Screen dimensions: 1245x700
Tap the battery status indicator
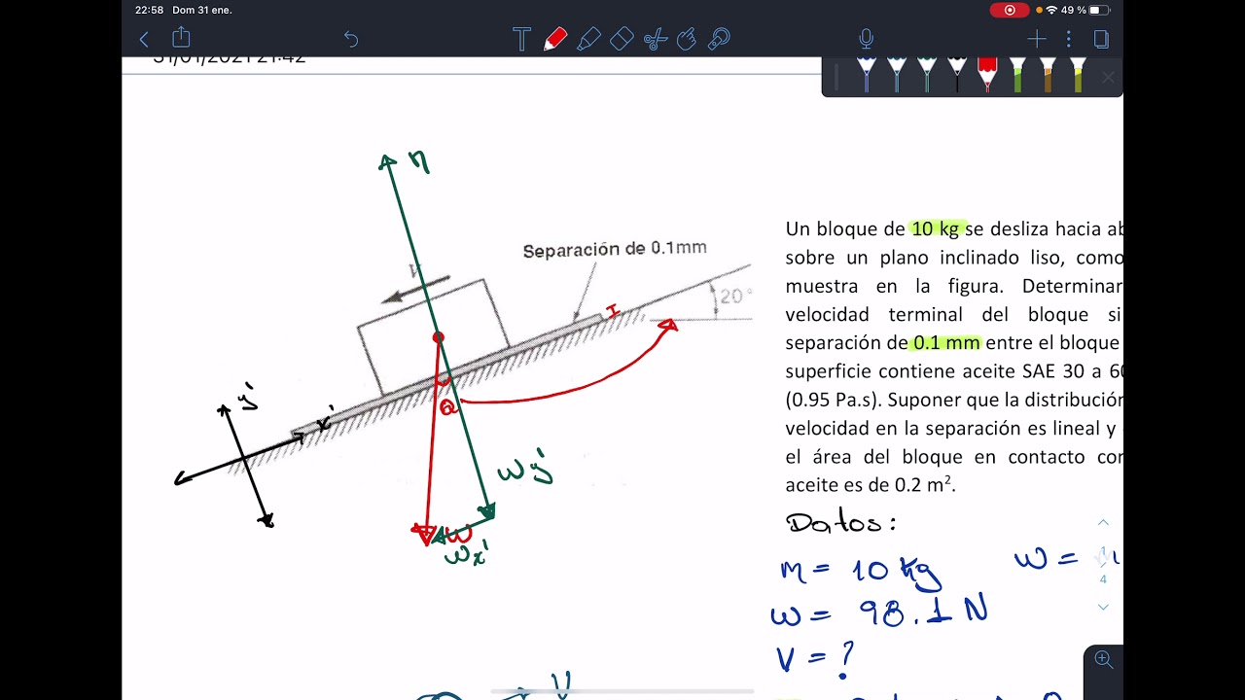click(x=1099, y=10)
